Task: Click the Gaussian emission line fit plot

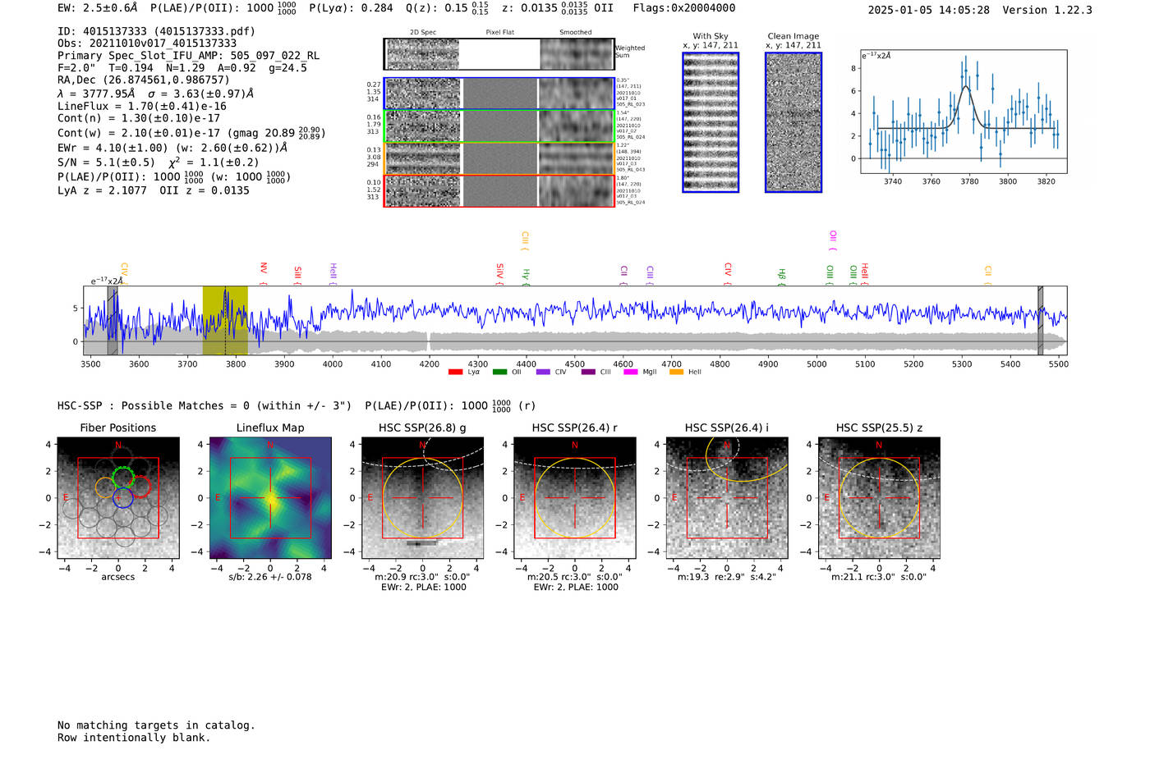Action: click(x=964, y=112)
